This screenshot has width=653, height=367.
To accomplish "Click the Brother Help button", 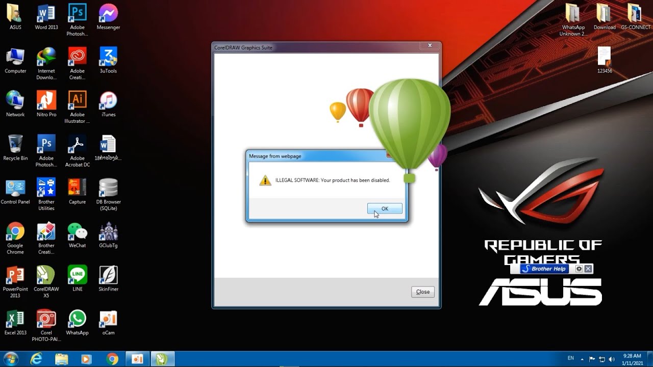I will (544, 269).
